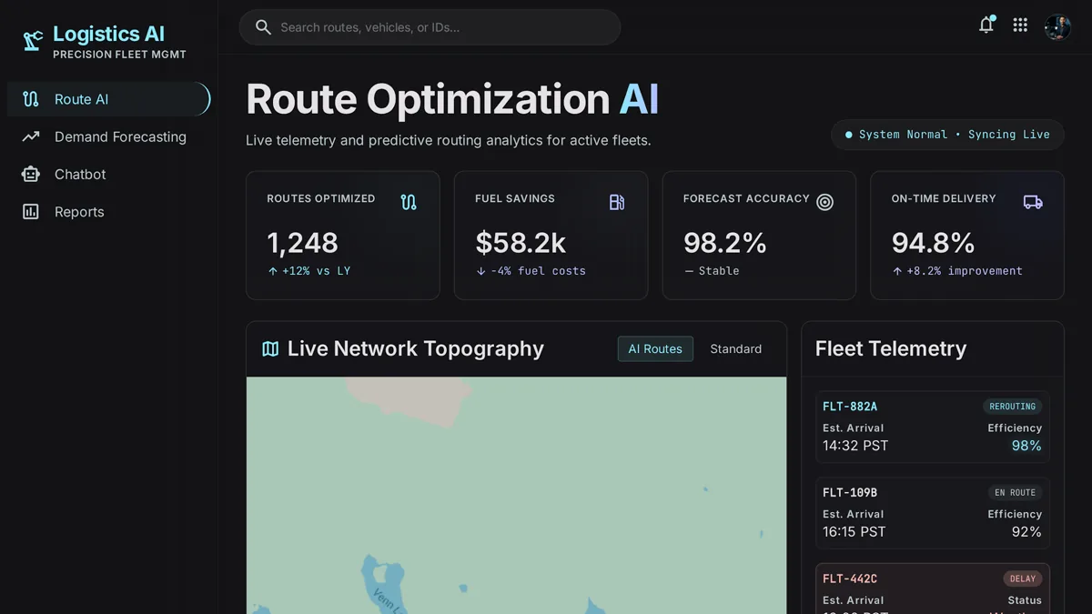
Task: Click the System Normal status pill
Action: click(x=947, y=135)
